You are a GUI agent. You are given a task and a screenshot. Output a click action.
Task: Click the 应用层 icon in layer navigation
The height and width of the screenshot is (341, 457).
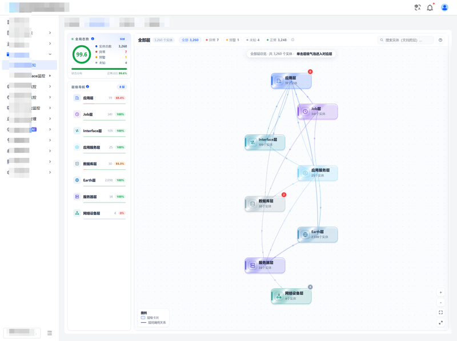pos(77,98)
